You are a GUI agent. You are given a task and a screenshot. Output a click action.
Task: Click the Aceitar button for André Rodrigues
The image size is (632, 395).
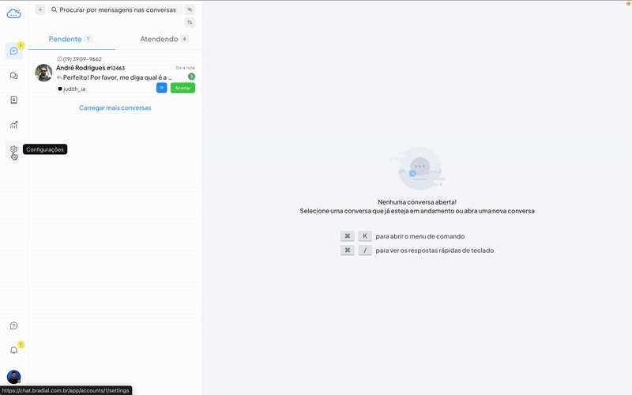click(x=182, y=88)
